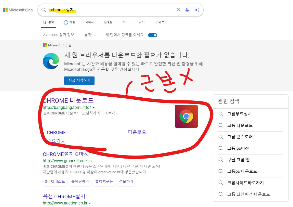Screen dimensions: 293x207
Task: Search related term 크롬 pc버전
Action: pyautogui.click(x=238, y=148)
